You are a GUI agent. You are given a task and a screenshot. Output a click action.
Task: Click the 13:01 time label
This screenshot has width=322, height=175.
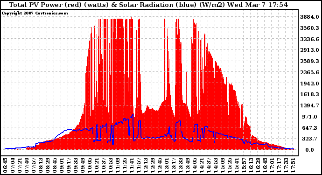point(166,165)
